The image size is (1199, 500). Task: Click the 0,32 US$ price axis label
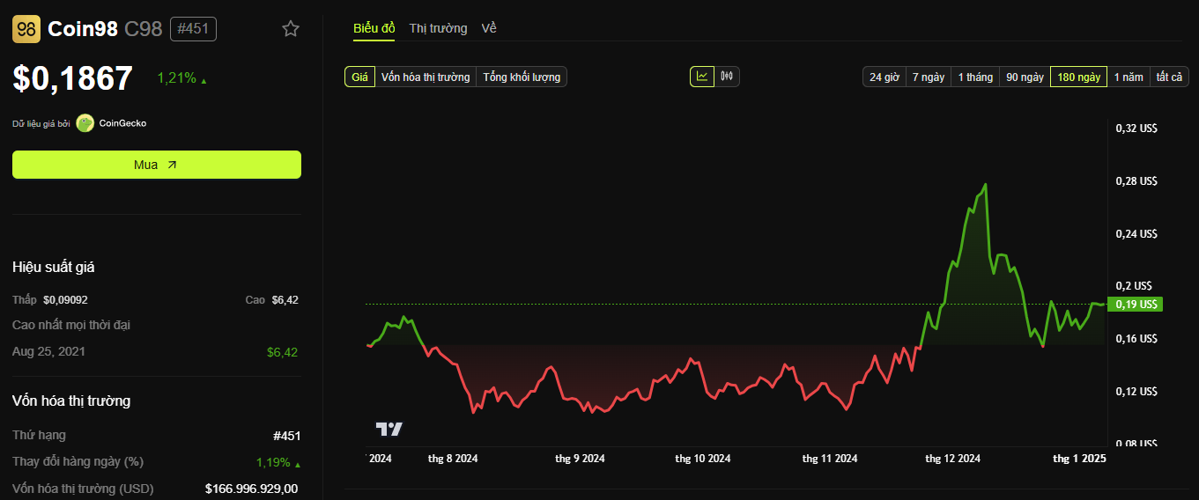tap(1136, 129)
